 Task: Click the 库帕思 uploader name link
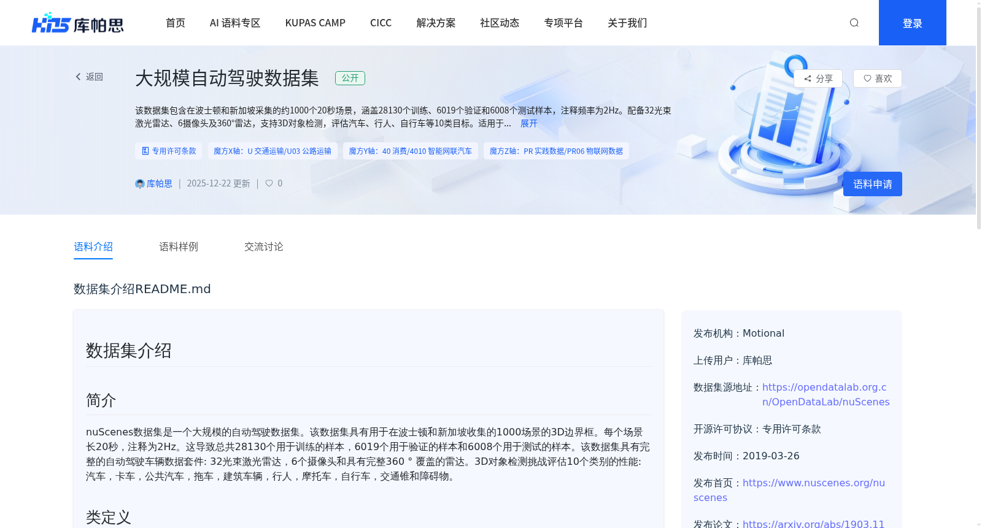(x=159, y=183)
